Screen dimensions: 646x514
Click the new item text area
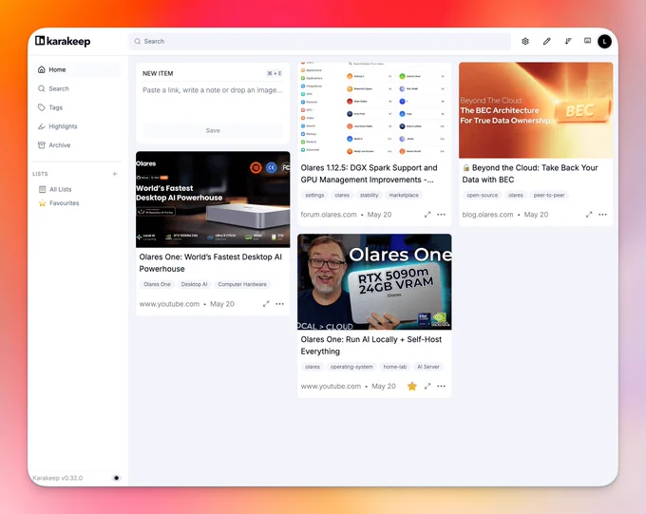pos(213,101)
